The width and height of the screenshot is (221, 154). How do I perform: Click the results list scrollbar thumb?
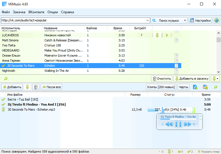218,40
